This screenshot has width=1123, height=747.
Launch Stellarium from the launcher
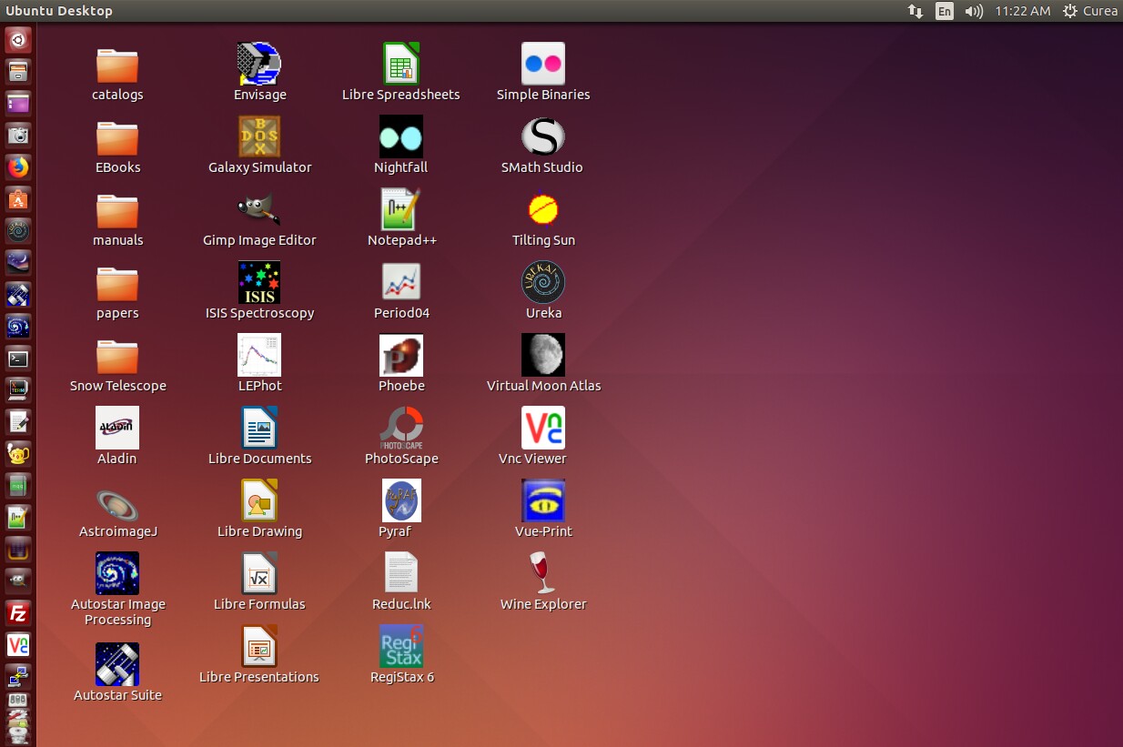coord(18,263)
